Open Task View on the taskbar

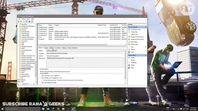coord(43,109)
